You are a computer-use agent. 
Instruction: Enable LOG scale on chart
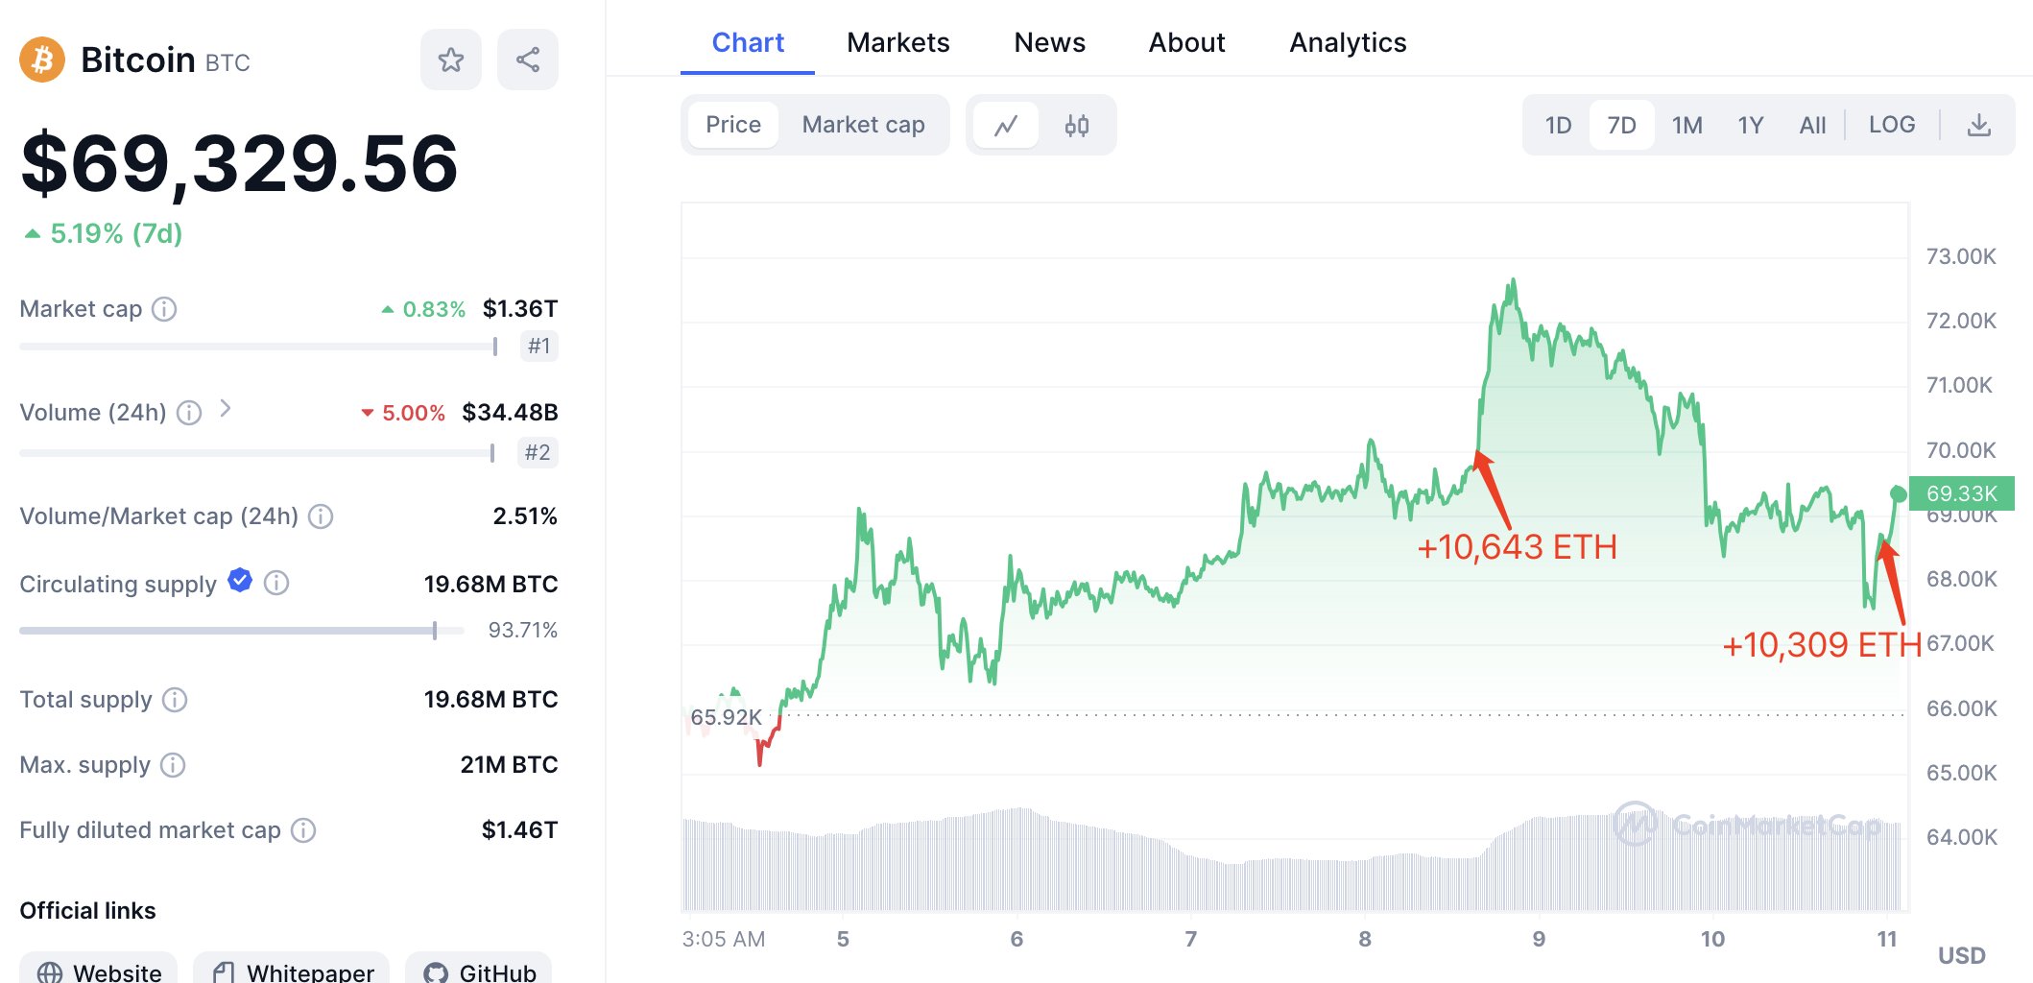1891,125
